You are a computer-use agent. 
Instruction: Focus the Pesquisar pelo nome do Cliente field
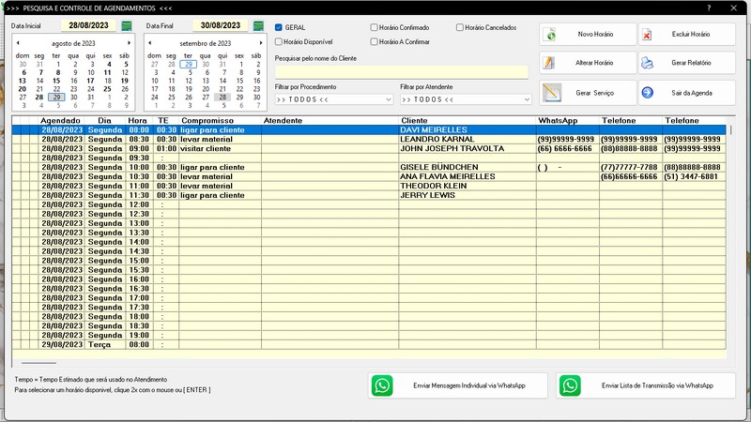(x=402, y=72)
